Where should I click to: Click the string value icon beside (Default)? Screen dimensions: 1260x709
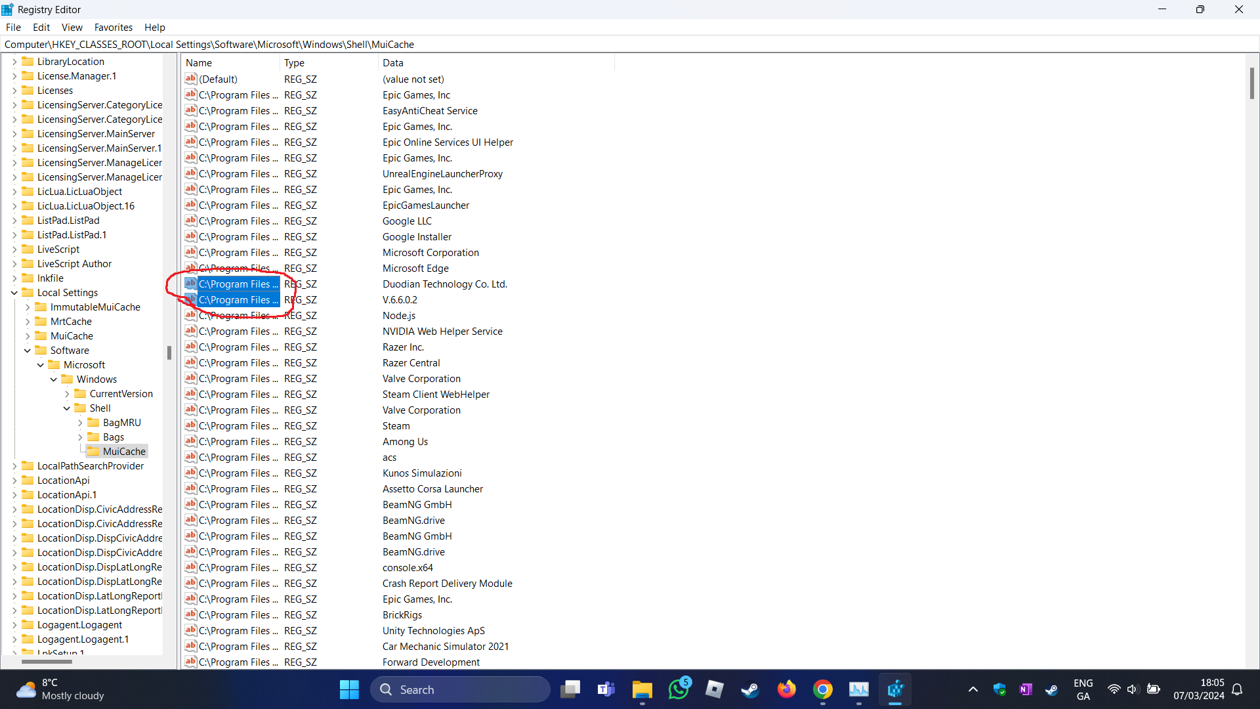click(190, 79)
